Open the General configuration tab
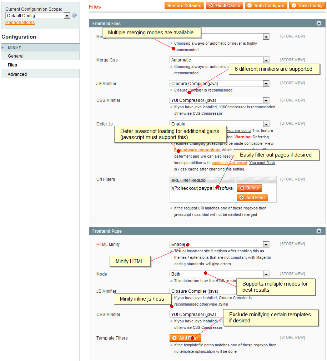This screenshot has height=361, width=327. pyautogui.click(x=16, y=56)
